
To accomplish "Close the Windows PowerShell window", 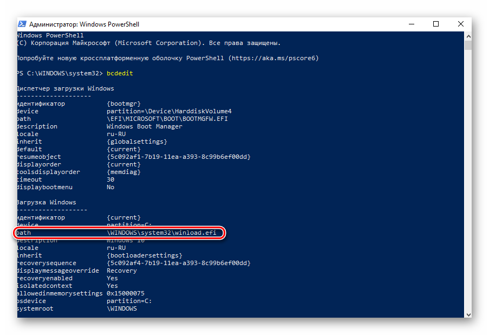I will tap(461, 24).
